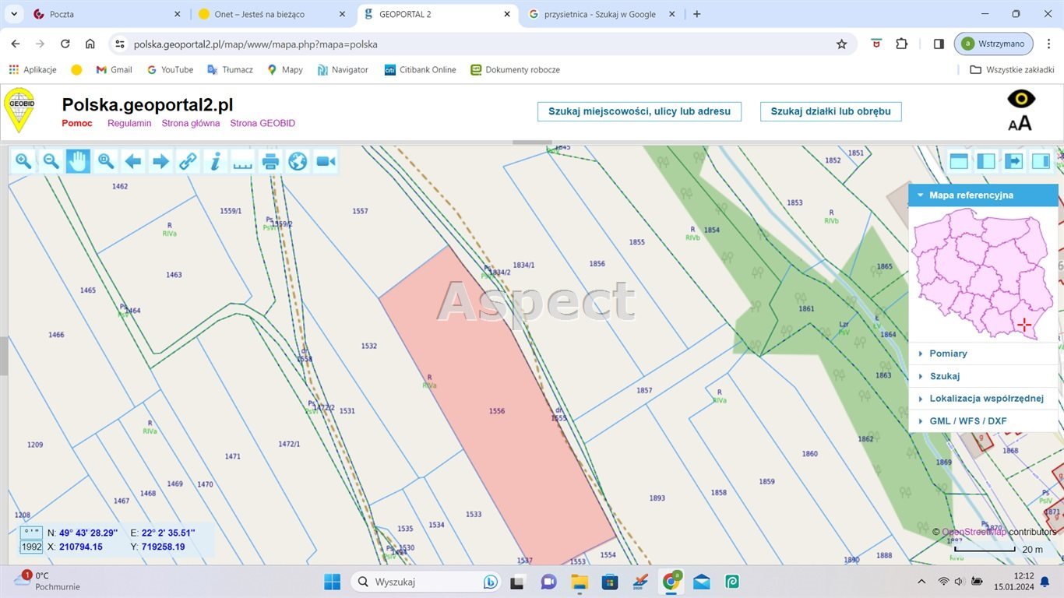Image resolution: width=1064 pixels, height=598 pixels.
Task: Collapse the Mapa referencyjna panel
Action: click(x=919, y=195)
